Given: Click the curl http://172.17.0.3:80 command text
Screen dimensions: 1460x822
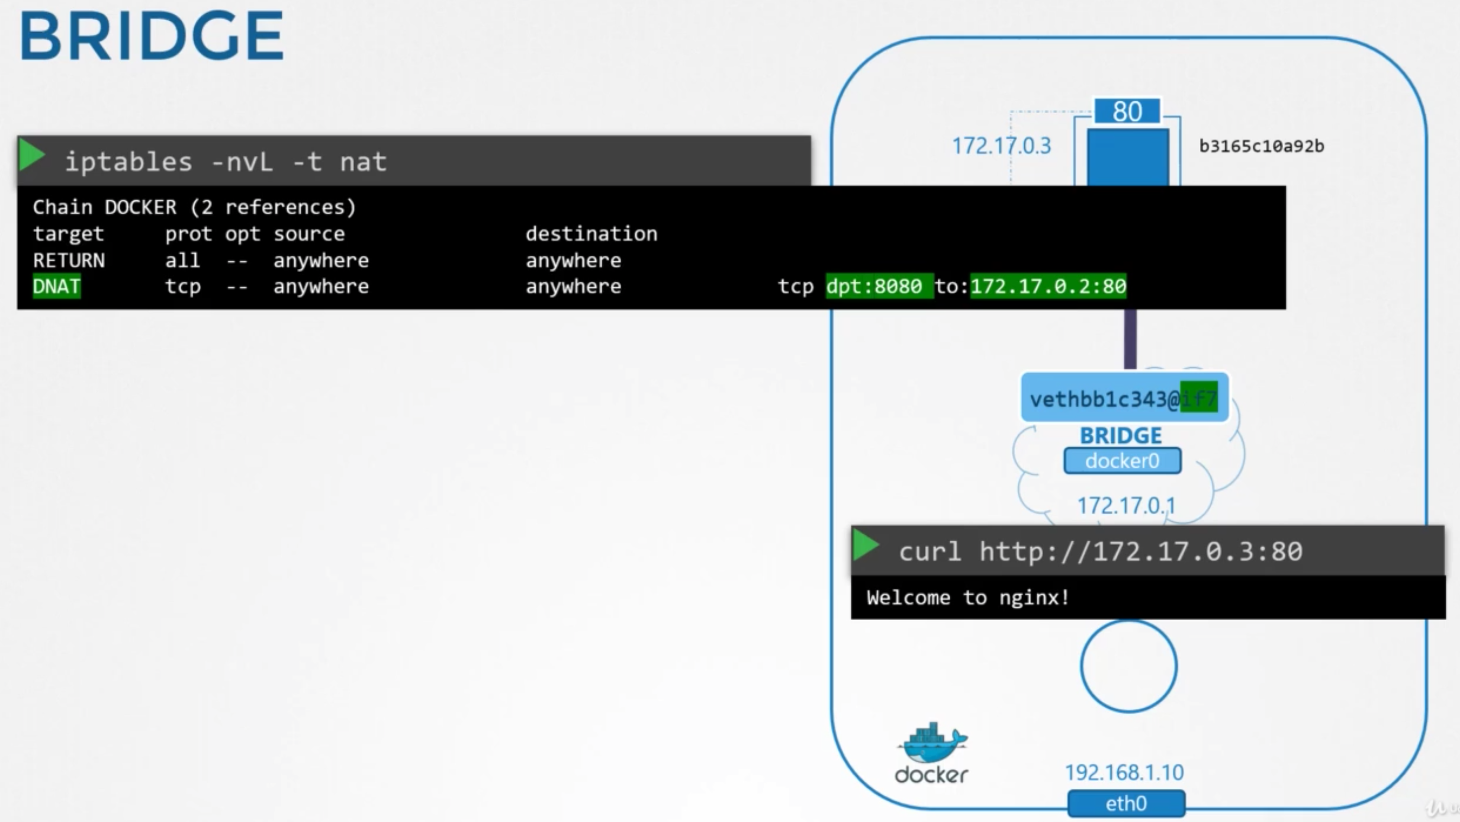Looking at the screenshot, I should [1100, 551].
